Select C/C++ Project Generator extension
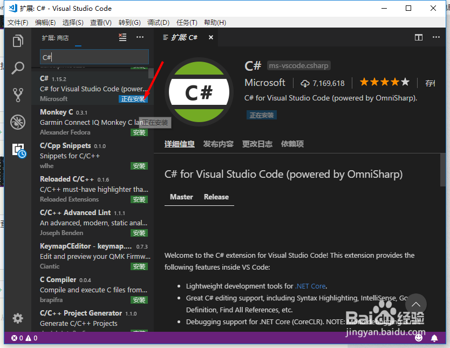Image resolution: width=450 pixels, height=348 pixels. coord(92,319)
